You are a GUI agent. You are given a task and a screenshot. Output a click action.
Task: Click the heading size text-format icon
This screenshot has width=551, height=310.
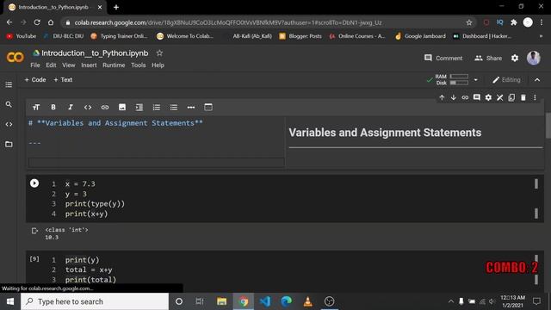coord(36,107)
